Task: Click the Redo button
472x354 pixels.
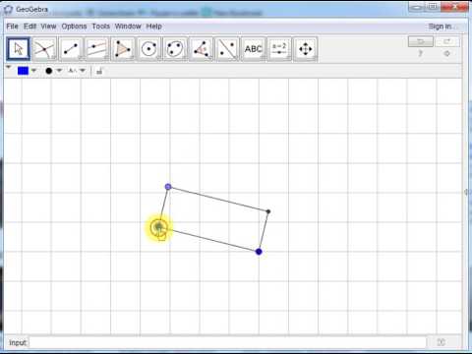Action: coord(447,41)
